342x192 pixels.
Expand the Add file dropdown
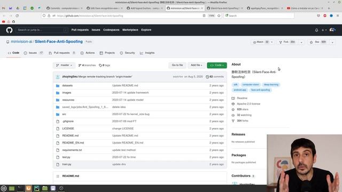(196, 65)
